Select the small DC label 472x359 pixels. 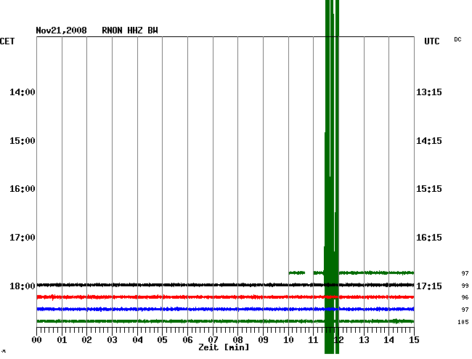[458, 39]
